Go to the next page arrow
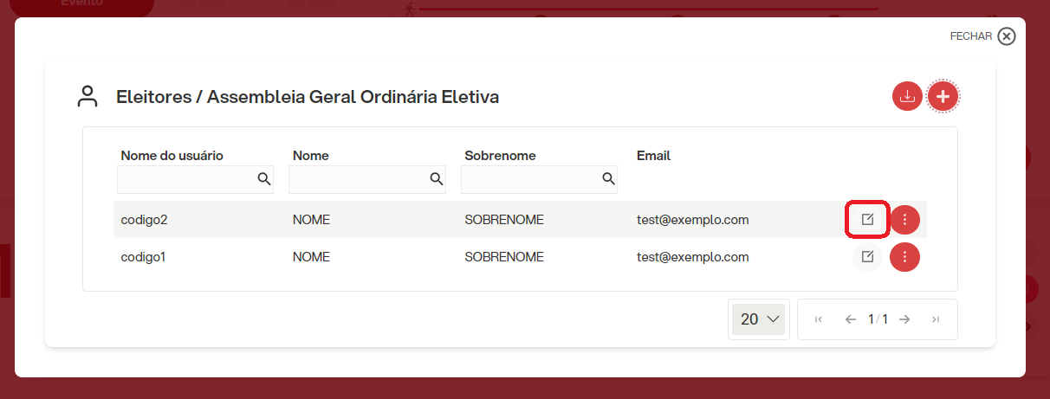The image size is (1050, 399). 904,319
